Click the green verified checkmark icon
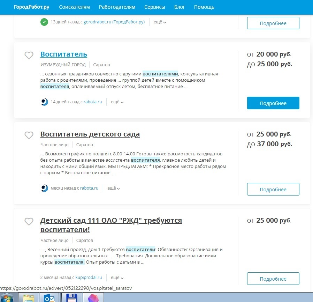Screen dimensions: 313x302 point(44,22)
